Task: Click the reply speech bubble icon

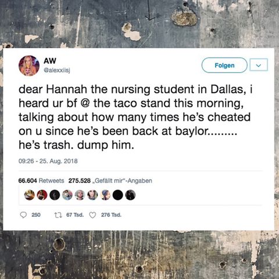Action: point(23,215)
